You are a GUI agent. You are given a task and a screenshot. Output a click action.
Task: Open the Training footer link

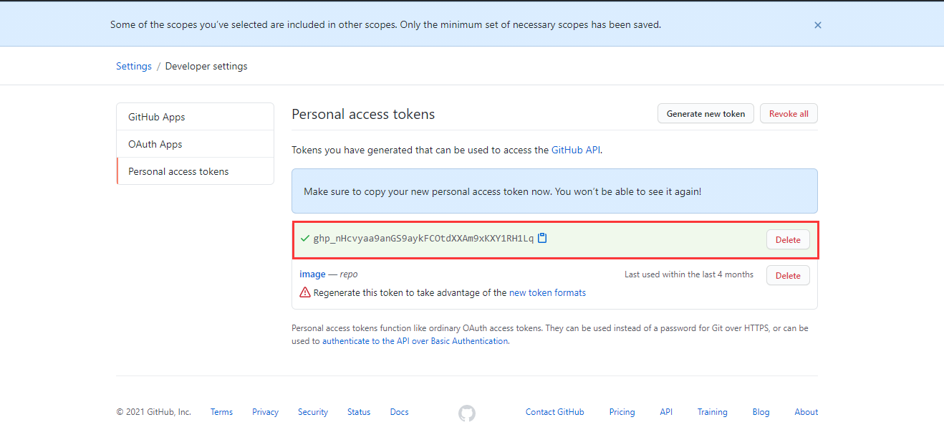[x=713, y=412]
